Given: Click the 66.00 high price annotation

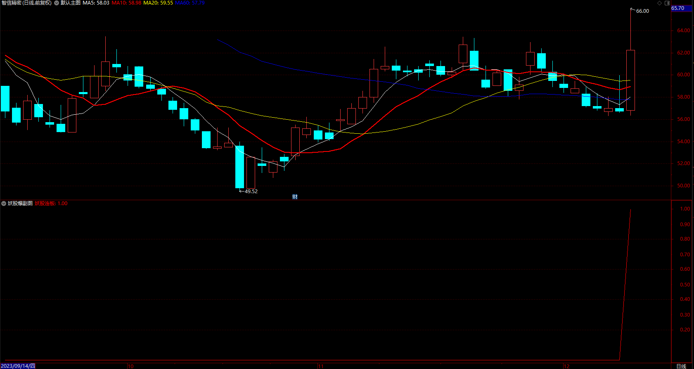Looking at the screenshot, I should pos(642,11).
